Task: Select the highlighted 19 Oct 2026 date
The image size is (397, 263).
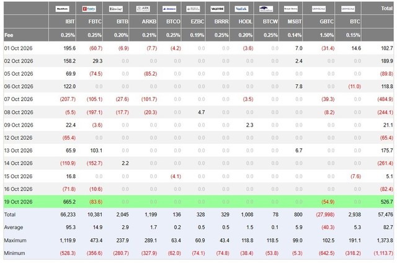Action: [18, 202]
